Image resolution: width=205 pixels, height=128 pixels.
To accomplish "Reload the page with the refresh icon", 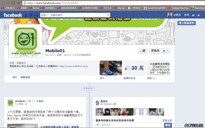I will point(13,3).
